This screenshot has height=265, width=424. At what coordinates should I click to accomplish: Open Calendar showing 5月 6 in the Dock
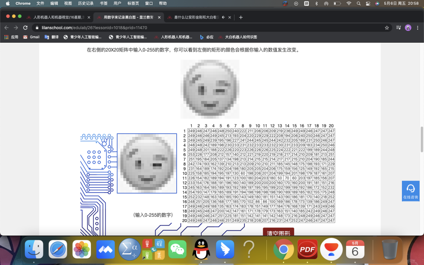(x=355, y=249)
